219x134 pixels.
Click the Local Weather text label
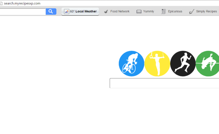coord(86,11)
